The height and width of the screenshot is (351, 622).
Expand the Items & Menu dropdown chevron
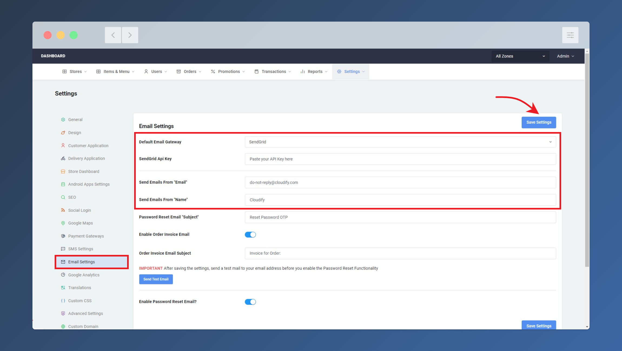pyautogui.click(x=133, y=72)
